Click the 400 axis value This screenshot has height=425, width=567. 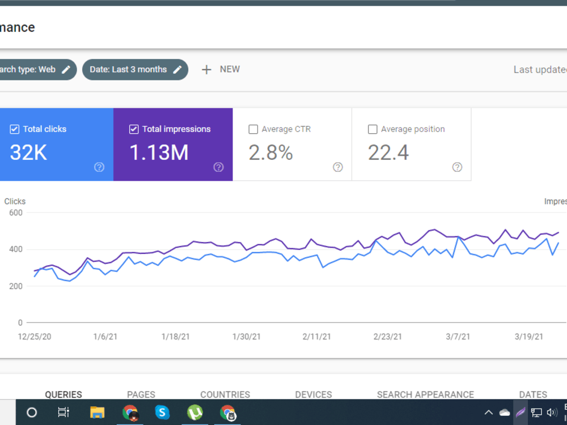[16, 249]
